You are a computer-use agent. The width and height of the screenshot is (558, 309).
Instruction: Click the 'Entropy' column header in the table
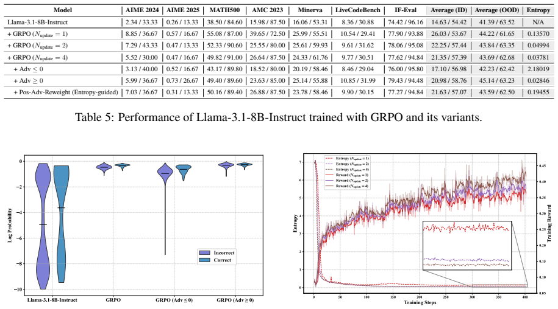tap(538, 10)
